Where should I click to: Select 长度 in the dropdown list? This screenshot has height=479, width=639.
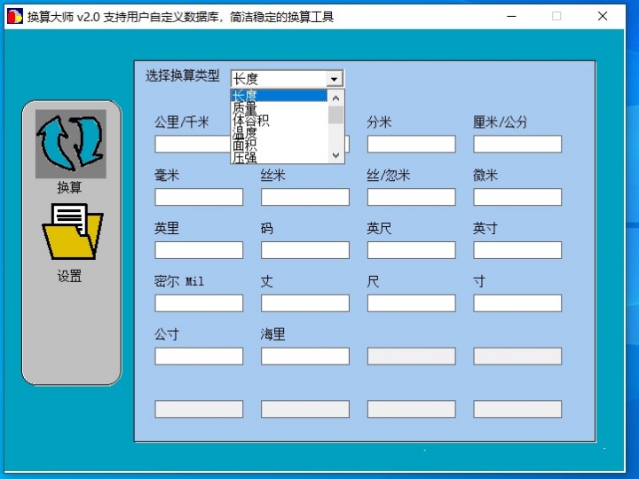(x=279, y=96)
